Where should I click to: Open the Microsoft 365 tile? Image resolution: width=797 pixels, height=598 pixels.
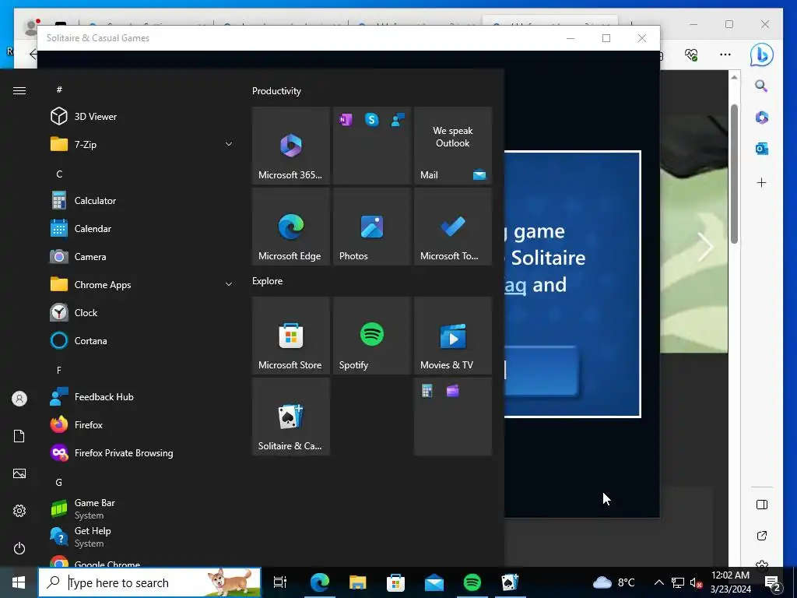click(291, 146)
